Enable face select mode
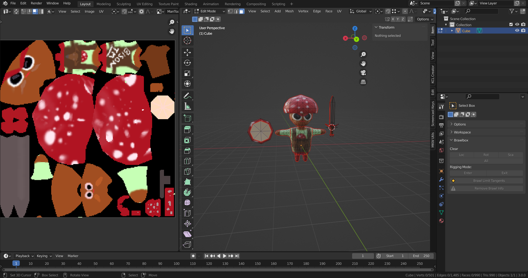This screenshot has width=528, height=278. coord(242,11)
